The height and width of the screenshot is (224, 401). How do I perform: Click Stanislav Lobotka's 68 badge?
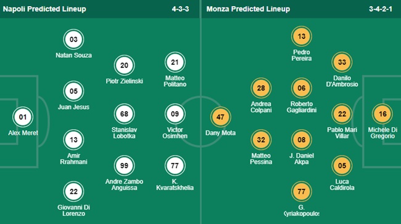click(124, 114)
